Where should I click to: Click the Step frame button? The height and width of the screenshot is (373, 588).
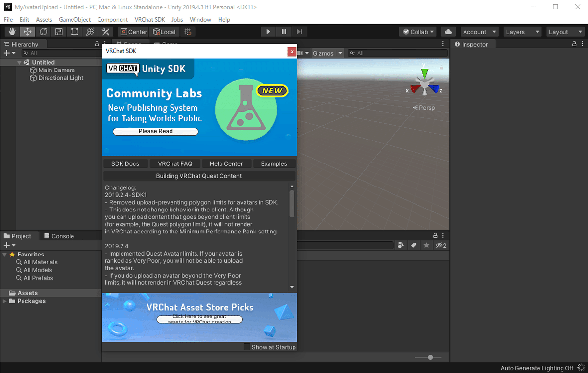[x=299, y=32]
